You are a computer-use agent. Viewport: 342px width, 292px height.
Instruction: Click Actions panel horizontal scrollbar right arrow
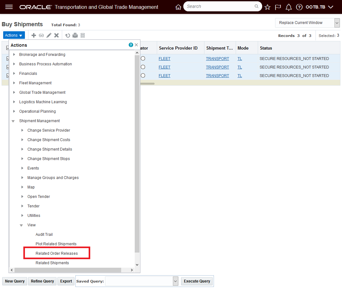click(x=132, y=270)
